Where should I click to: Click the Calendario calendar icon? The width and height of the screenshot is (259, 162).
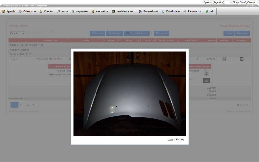20,11
